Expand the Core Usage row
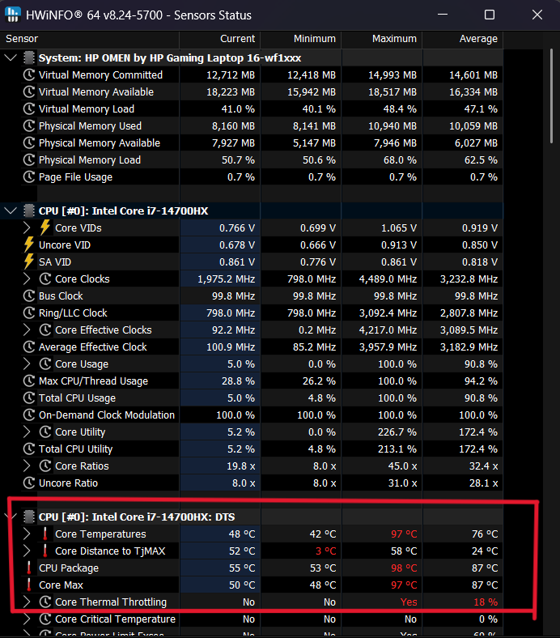The image size is (560, 638). (27, 364)
